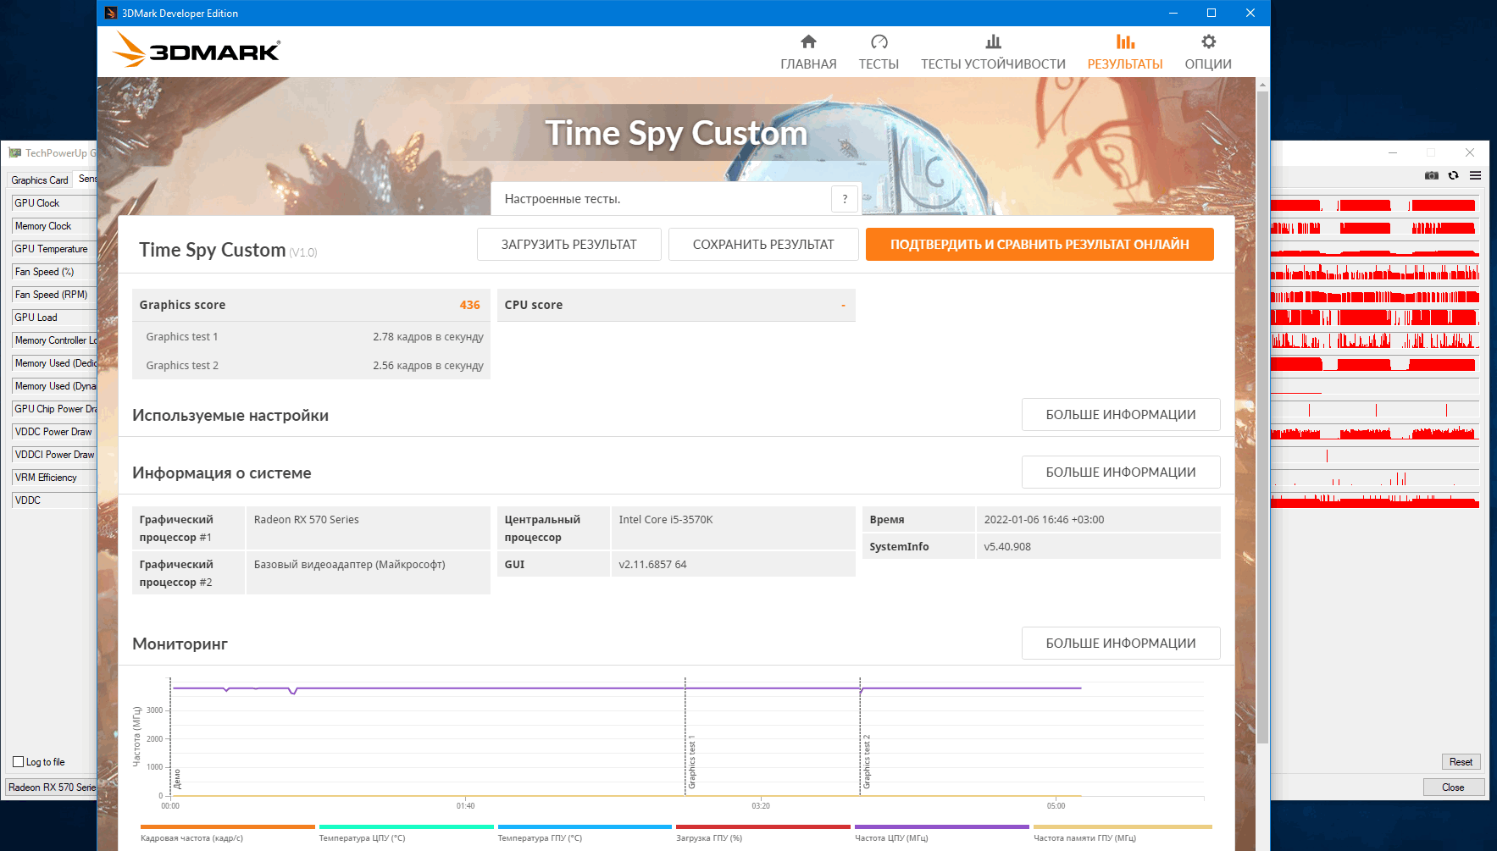Select the Кадровая частота orange legend line

click(x=227, y=826)
